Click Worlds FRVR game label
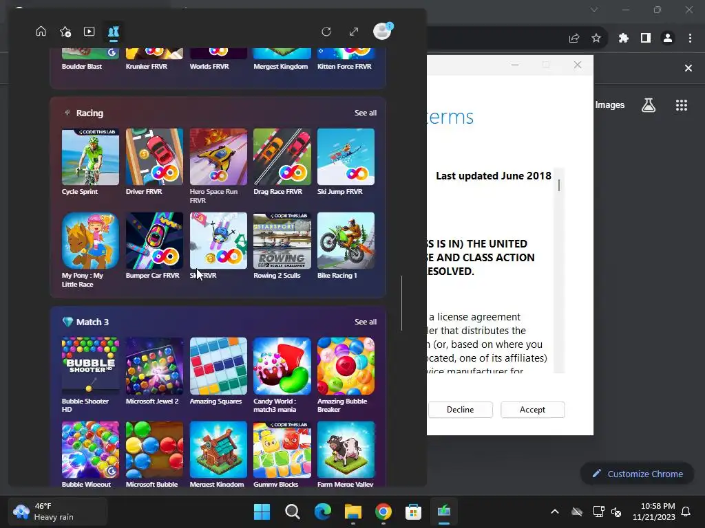Viewport: 705px width, 528px height. pos(209,67)
